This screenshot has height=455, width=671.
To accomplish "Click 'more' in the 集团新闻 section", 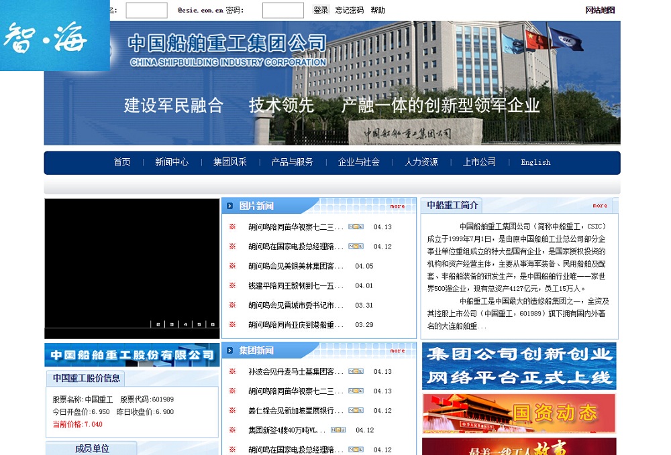I will 397,350.
